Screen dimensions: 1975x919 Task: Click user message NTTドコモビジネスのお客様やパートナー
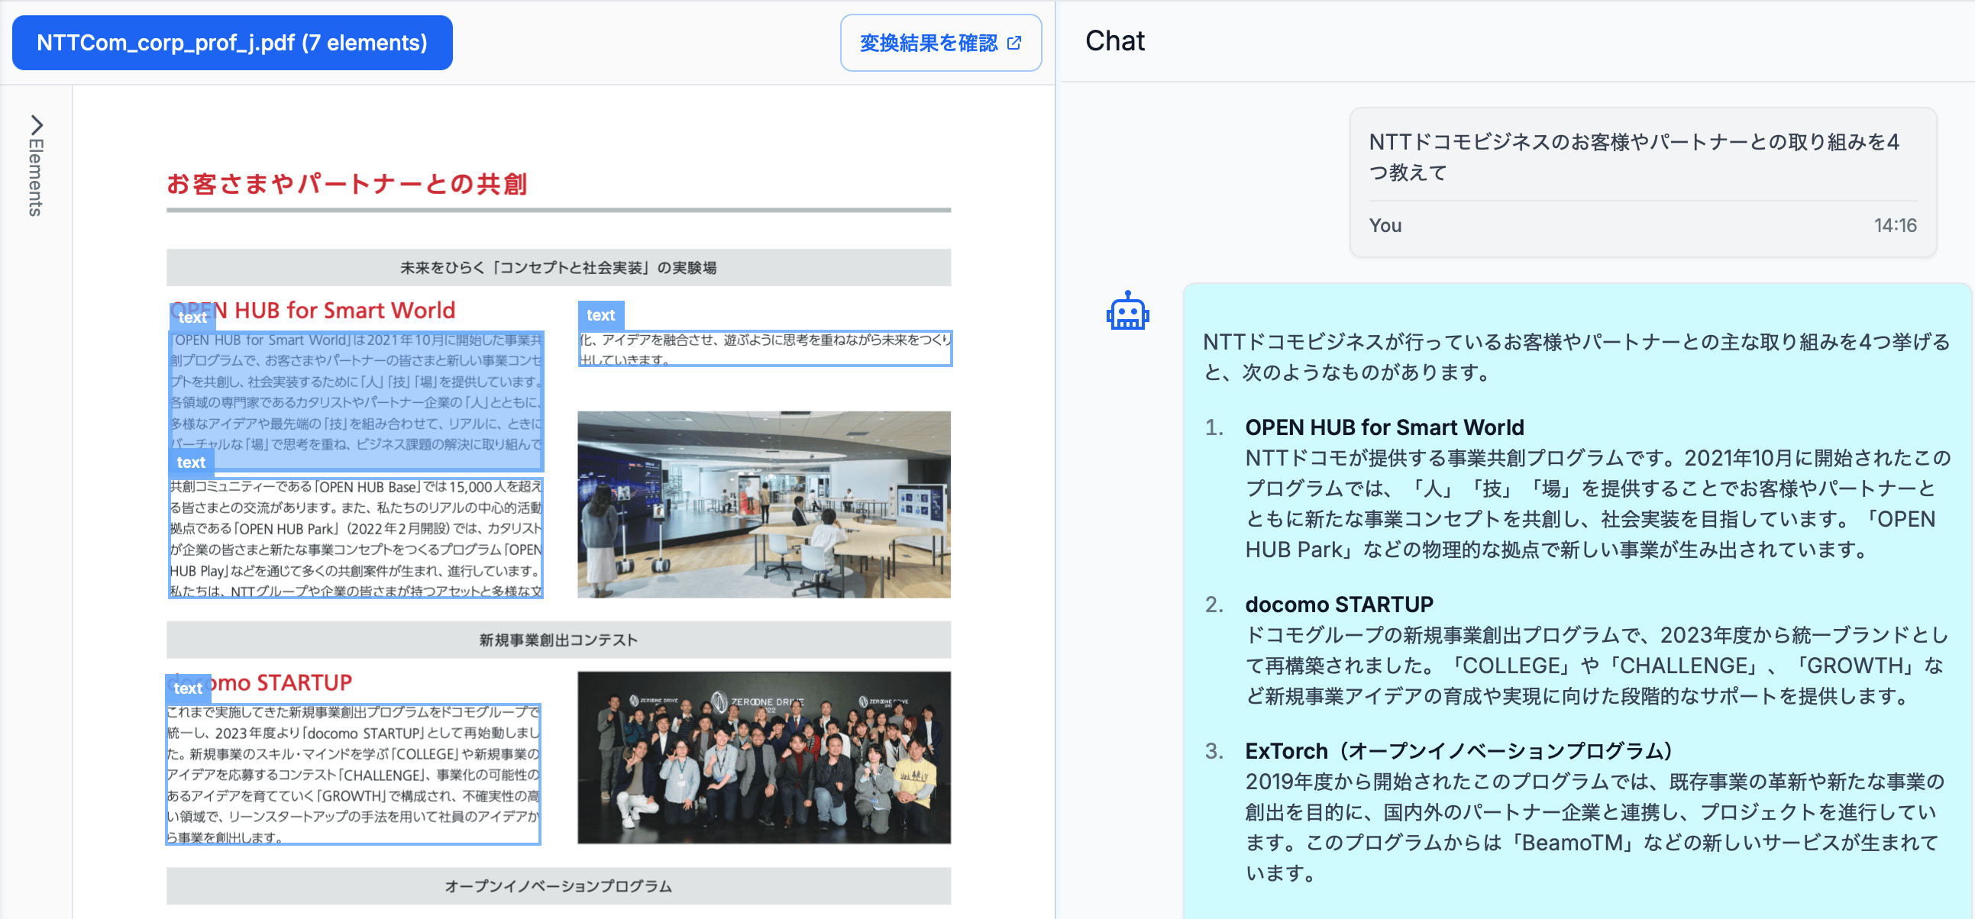[1634, 157]
